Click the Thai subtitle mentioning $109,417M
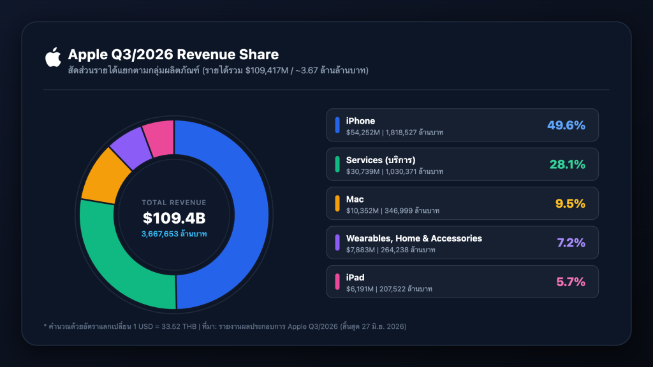Image resolution: width=653 pixels, height=367 pixels. pyautogui.click(x=218, y=70)
